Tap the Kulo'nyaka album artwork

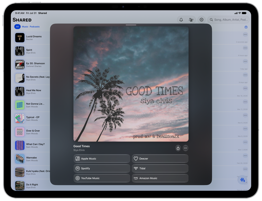point(20,172)
